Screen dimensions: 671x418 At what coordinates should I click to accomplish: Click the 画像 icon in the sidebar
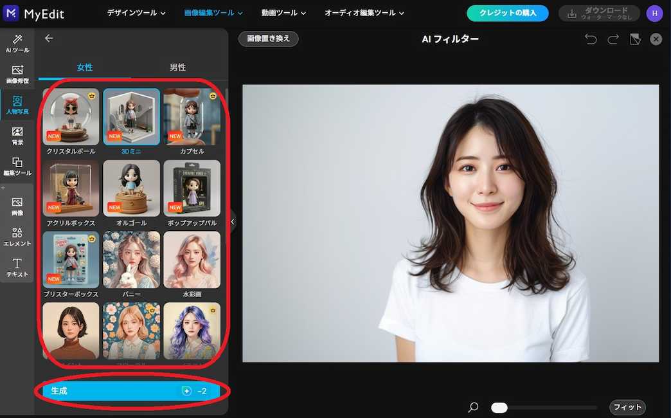16,207
